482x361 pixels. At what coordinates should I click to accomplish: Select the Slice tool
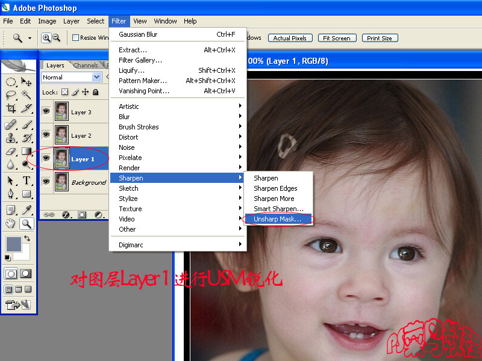point(26,108)
